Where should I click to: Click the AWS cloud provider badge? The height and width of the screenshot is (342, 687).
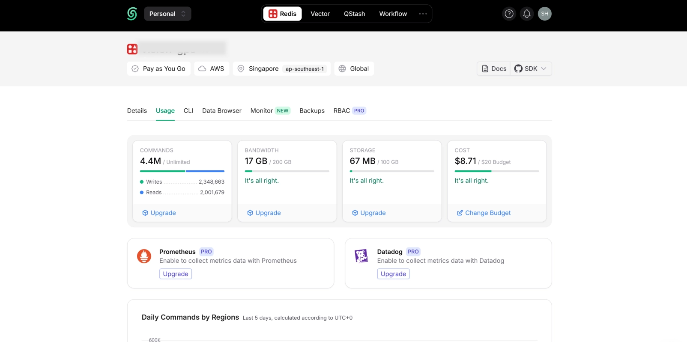[212, 68]
